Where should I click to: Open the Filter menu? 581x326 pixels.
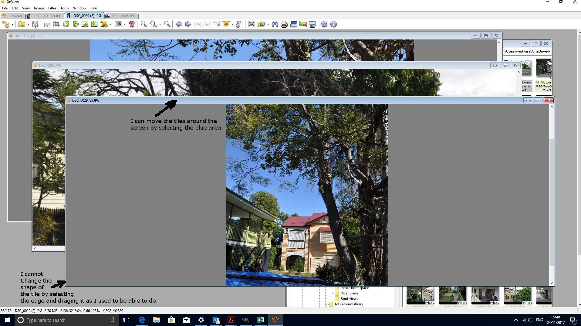click(52, 8)
